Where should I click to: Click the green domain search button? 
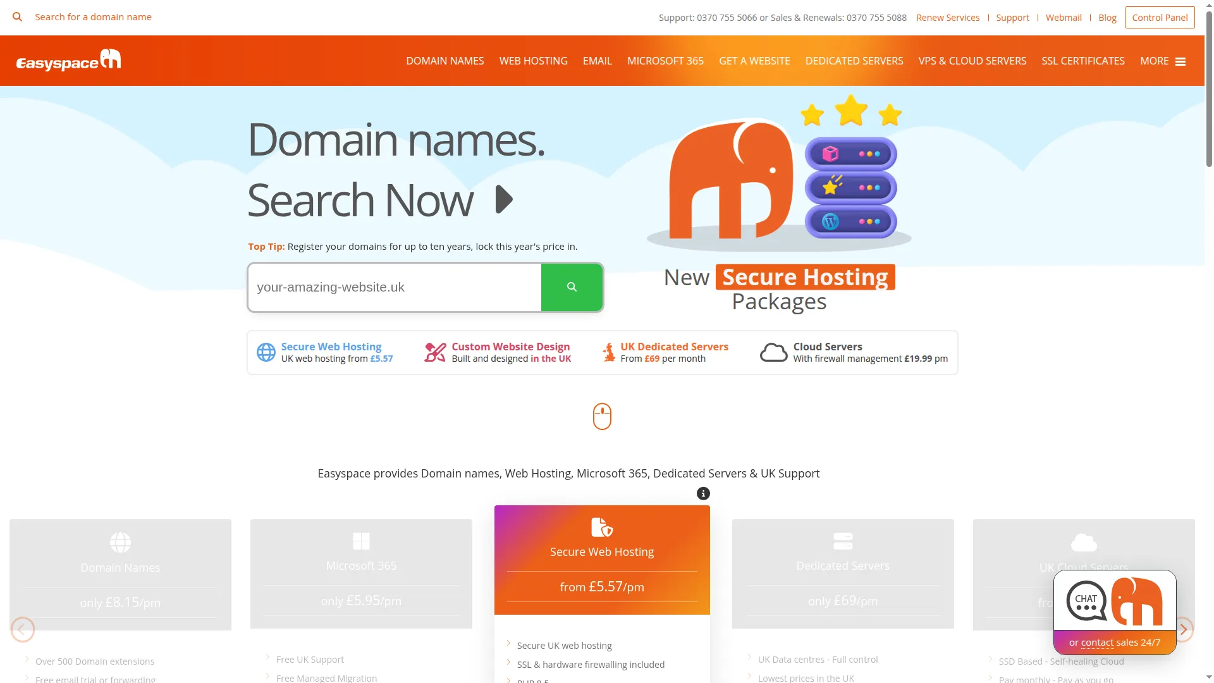click(572, 287)
